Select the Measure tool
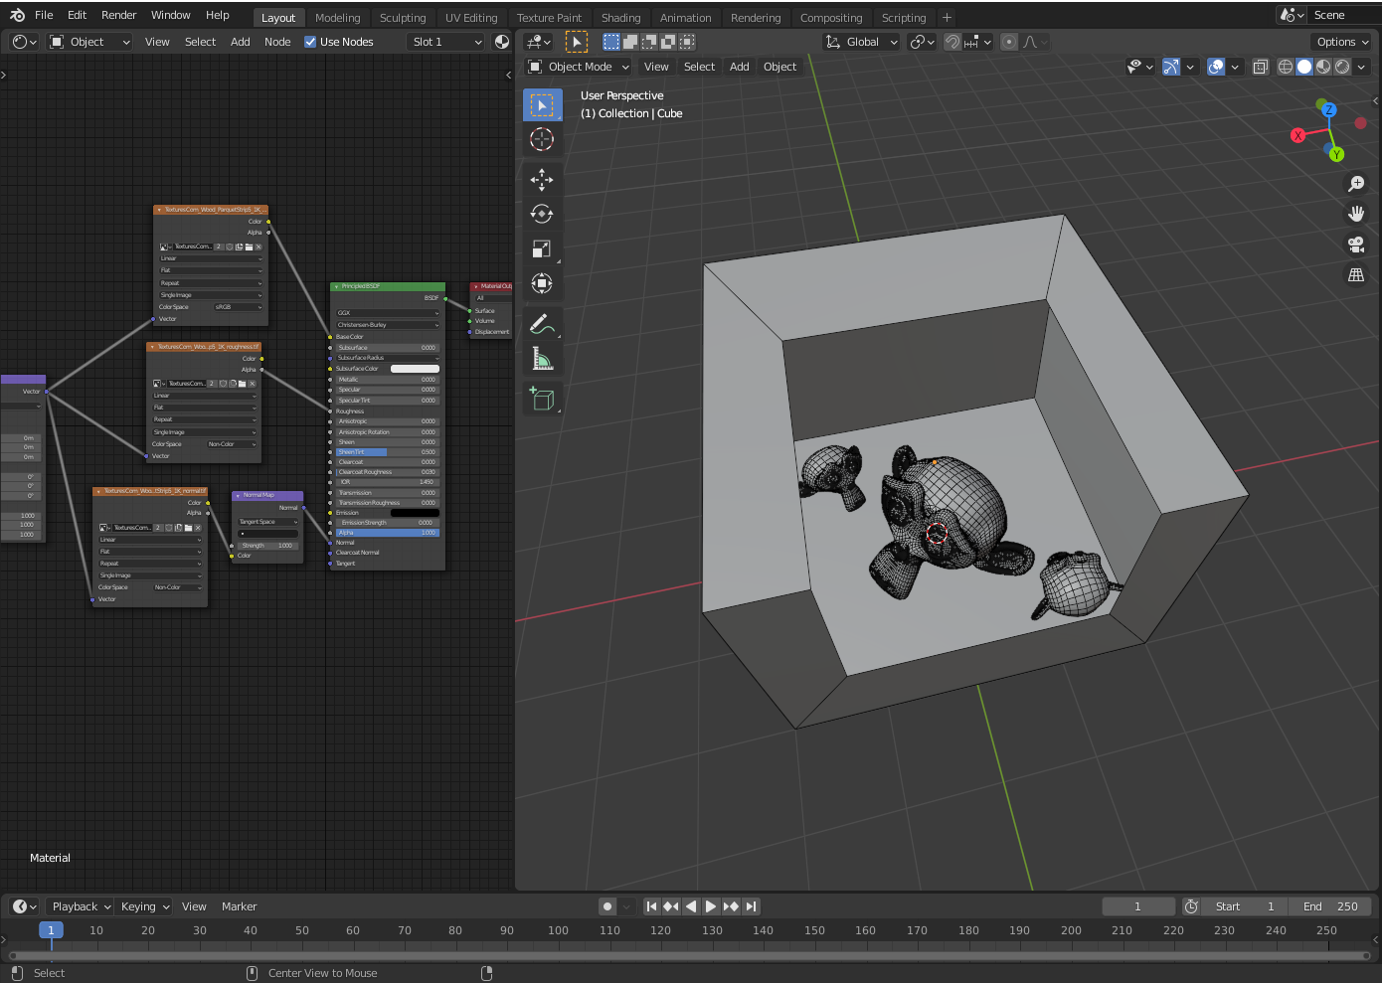Image resolution: width=1382 pixels, height=983 pixels. tap(542, 359)
